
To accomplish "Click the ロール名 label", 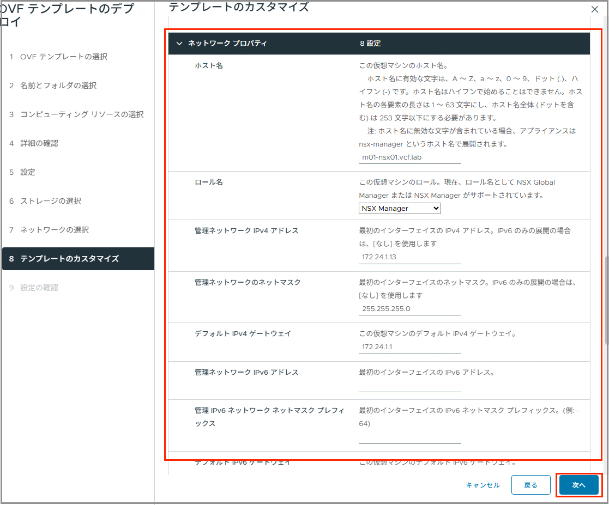I will (209, 182).
